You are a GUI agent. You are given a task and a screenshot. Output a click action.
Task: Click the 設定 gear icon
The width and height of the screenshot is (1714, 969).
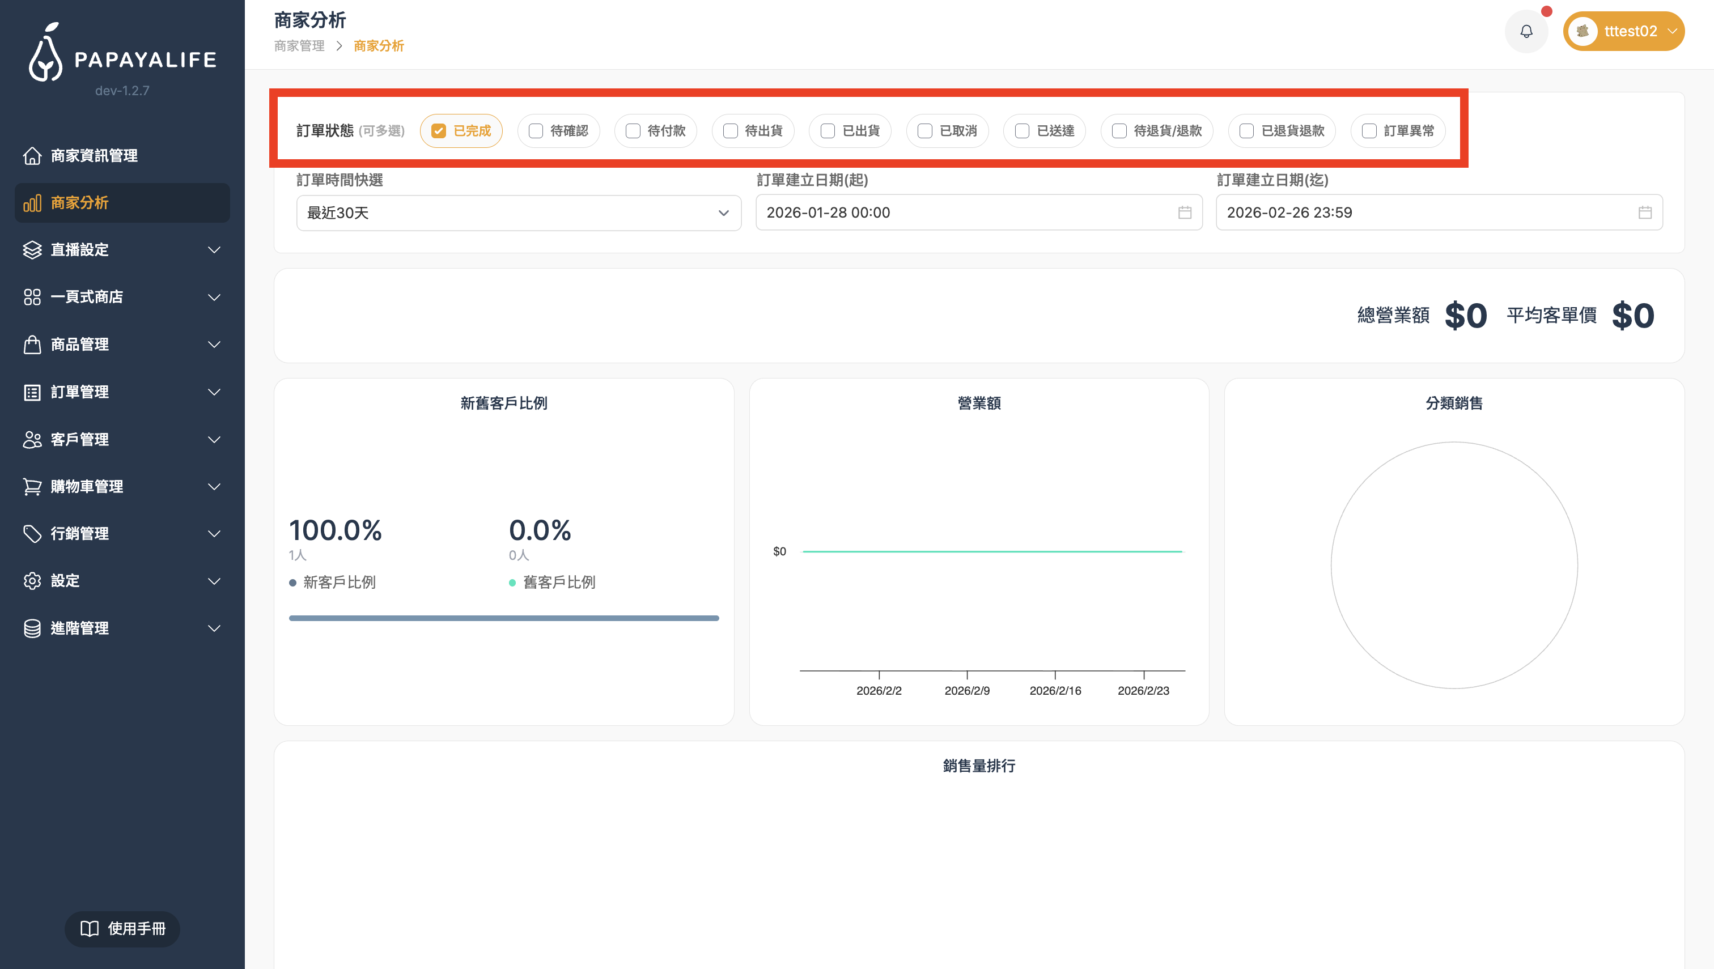pyautogui.click(x=32, y=580)
